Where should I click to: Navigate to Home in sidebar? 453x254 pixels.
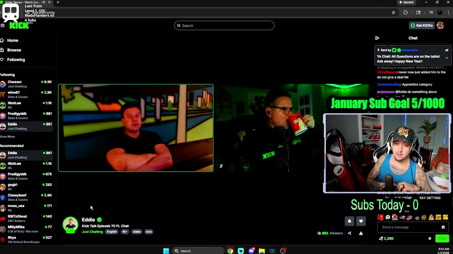point(12,41)
